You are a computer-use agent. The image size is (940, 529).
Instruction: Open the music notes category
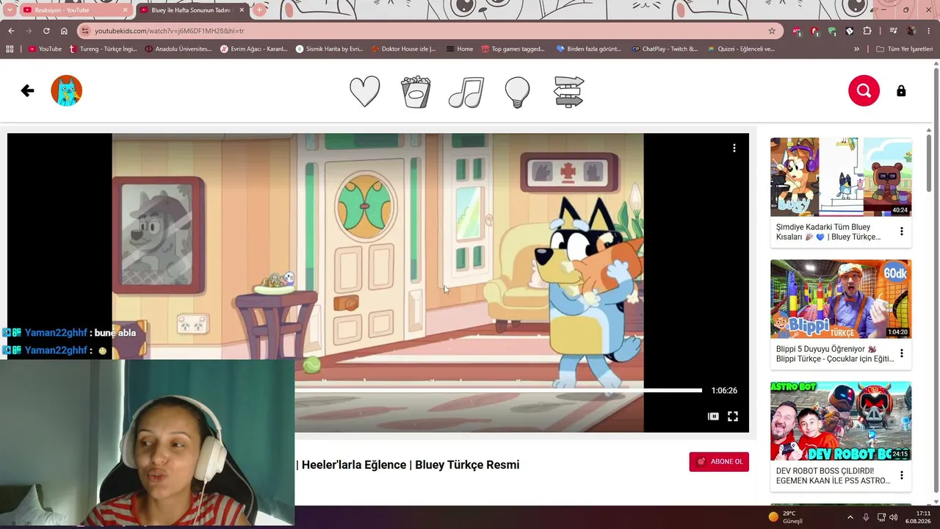click(466, 92)
